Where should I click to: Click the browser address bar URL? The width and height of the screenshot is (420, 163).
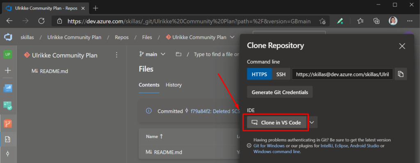(x=189, y=21)
